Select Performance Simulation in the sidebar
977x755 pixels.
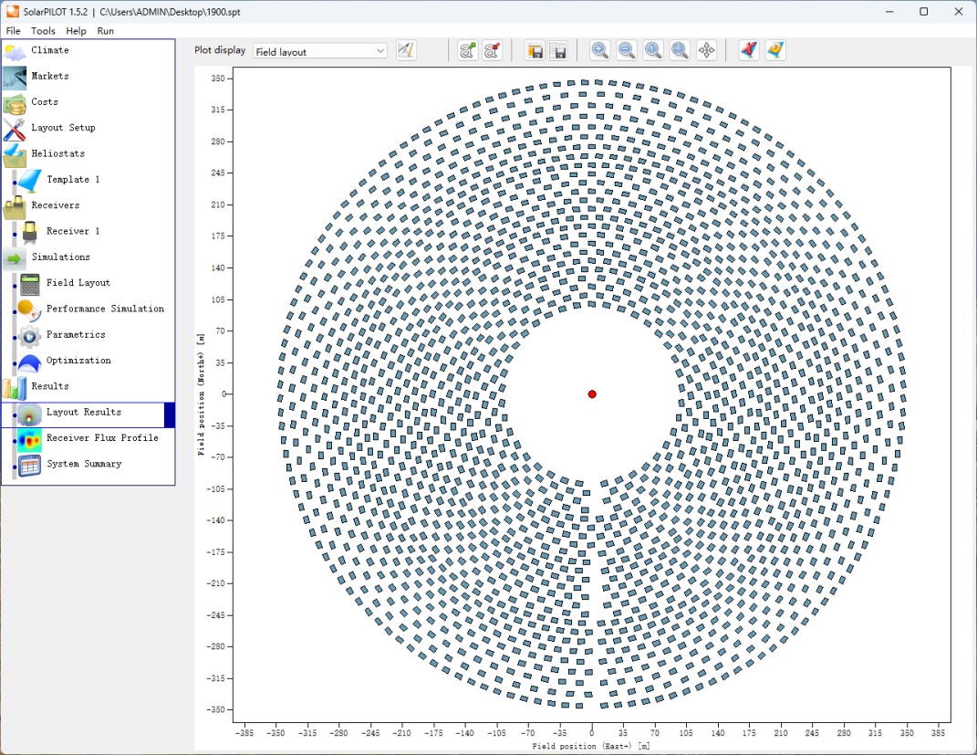click(x=105, y=309)
